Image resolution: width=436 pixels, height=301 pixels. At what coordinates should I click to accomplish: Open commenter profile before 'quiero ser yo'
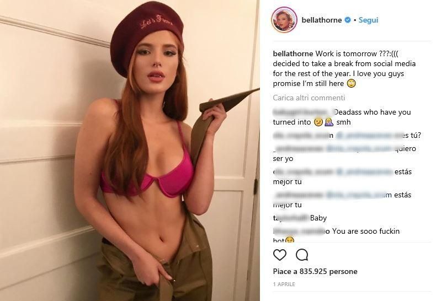(298, 148)
